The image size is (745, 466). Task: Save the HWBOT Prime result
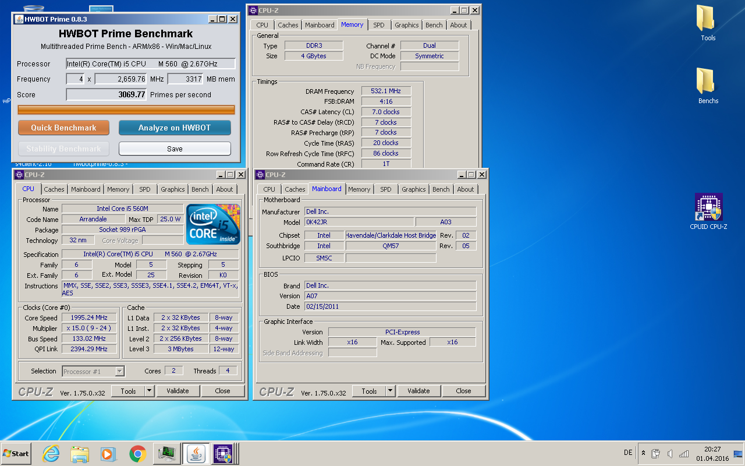click(x=175, y=149)
